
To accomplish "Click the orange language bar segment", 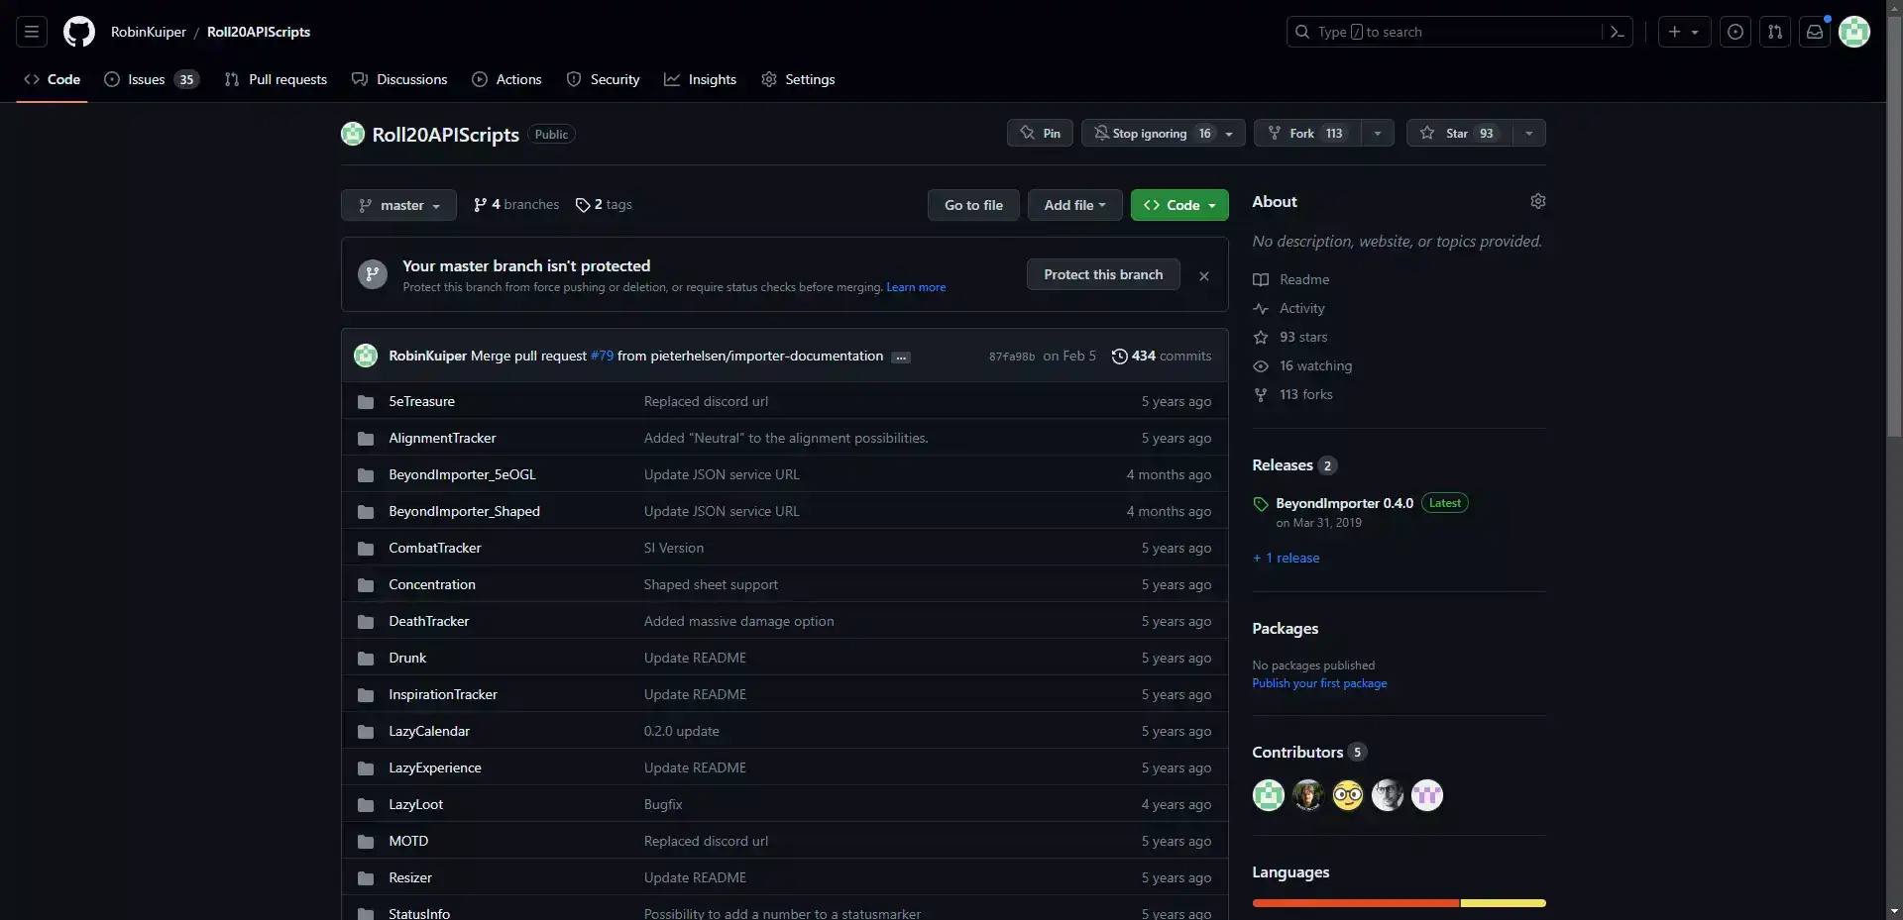I will [1356, 903].
